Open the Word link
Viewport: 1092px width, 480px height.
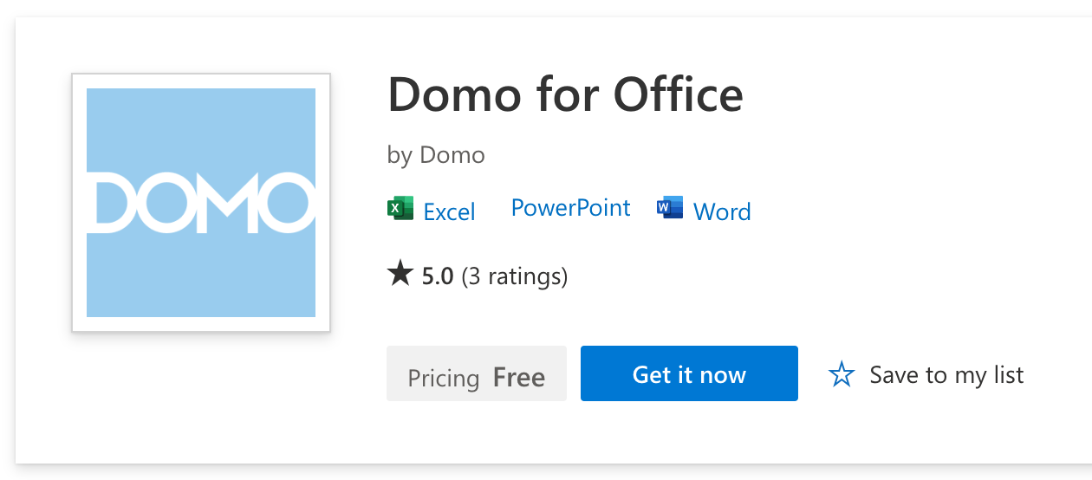[x=722, y=212]
